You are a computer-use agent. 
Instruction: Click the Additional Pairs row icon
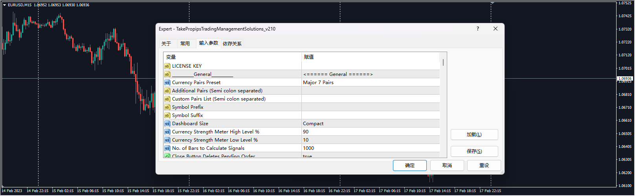point(167,91)
